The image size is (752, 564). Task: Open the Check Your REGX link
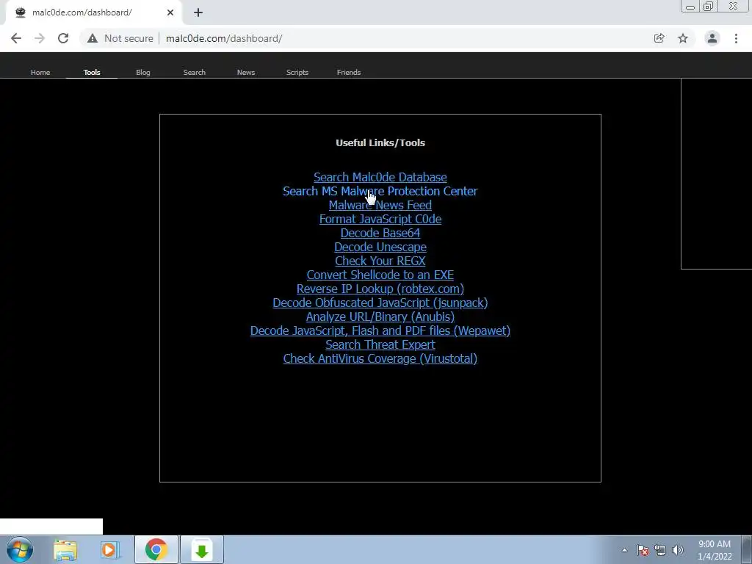[380, 261]
